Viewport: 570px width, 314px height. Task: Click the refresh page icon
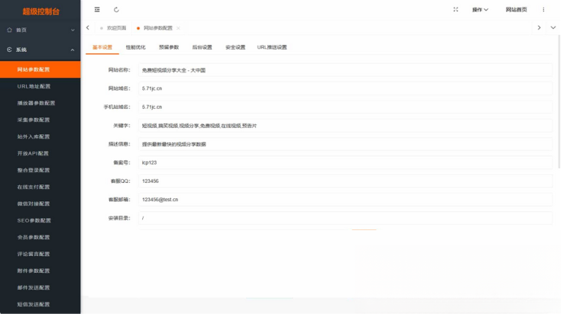pos(116,10)
